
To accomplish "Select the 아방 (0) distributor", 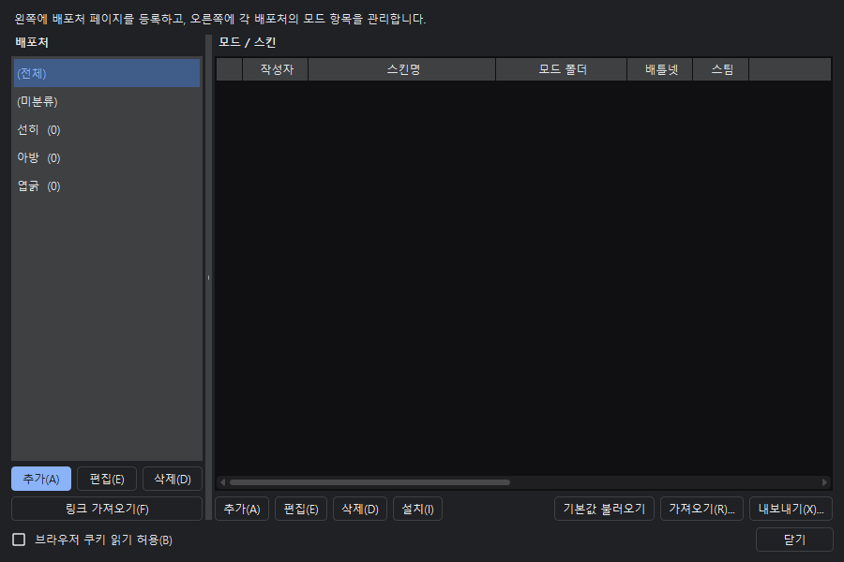I will 107,158.
